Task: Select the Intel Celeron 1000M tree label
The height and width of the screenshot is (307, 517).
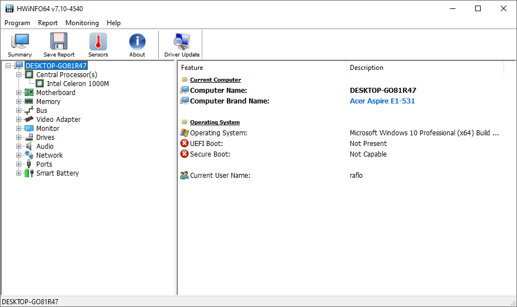Action: (x=78, y=84)
